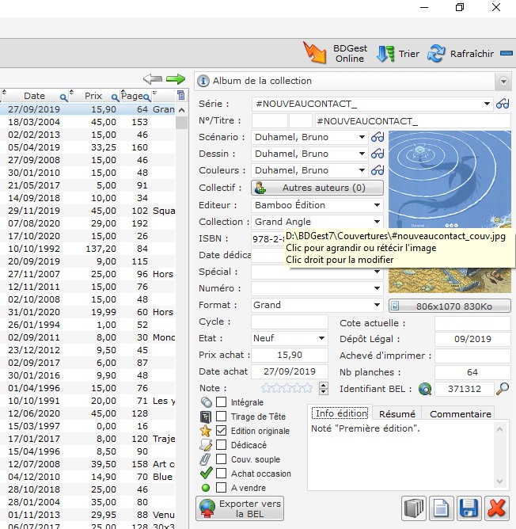This screenshot has height=529, width=516.
Task: Click the binoculars icon beside Dessin
Action: pyautogui.click(x=378, y=154)
